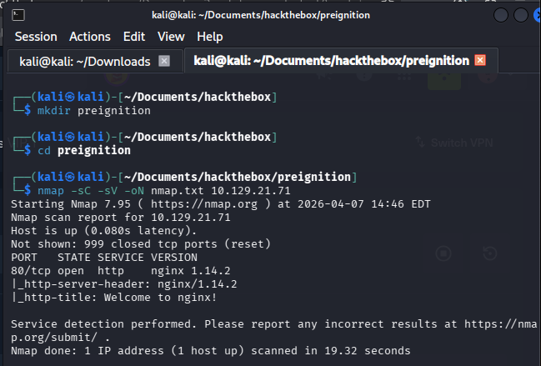Click the https://nmap.org link in output

[x=204, y=204]
